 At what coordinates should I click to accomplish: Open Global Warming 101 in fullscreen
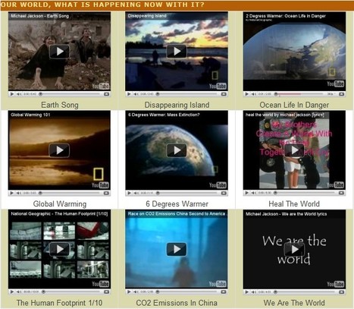coord(106,193)
